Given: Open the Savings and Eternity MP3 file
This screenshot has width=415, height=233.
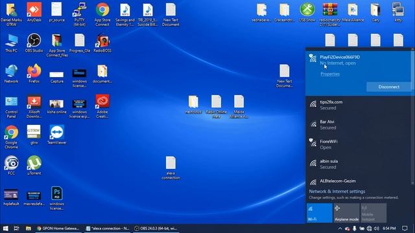Looking at the screenshot, I should pyautogui.click(x=125, y=14).
